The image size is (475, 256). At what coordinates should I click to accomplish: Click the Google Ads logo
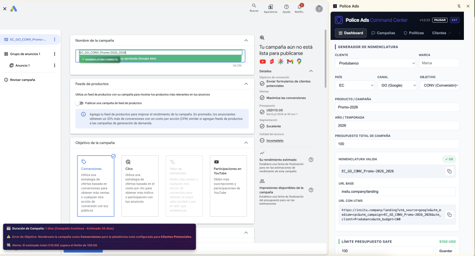point(13,9)
